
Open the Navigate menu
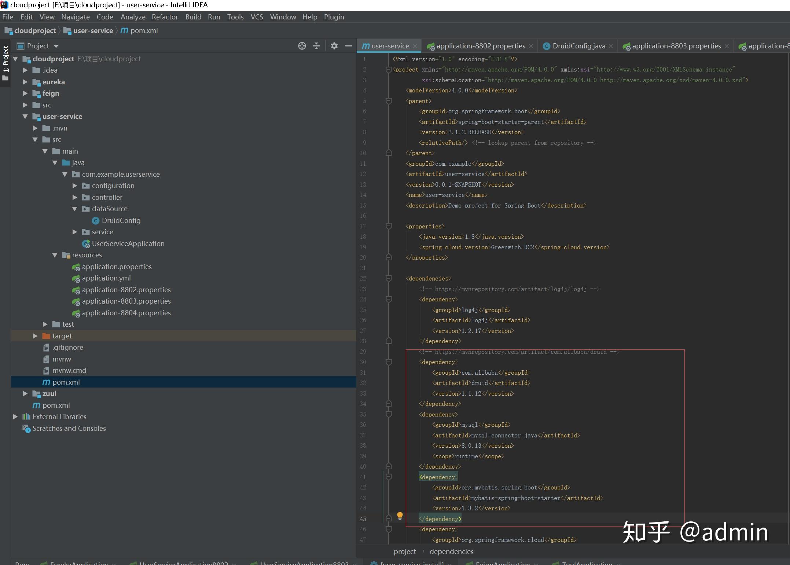pyautogui.click(x=75, y=17)
